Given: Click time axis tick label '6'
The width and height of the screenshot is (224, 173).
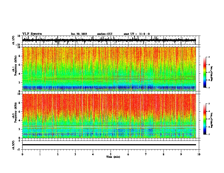Looking at the screenshot, I should pyautogui.click(x=128, y=154).
